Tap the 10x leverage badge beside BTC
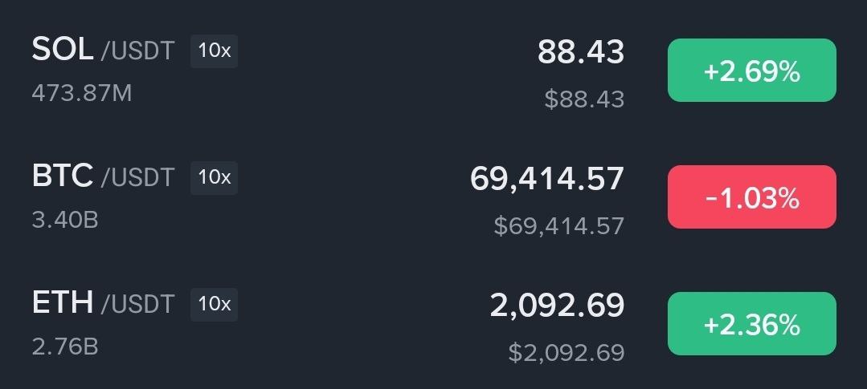Screen dimensions: 867x389 pos(214,177)
